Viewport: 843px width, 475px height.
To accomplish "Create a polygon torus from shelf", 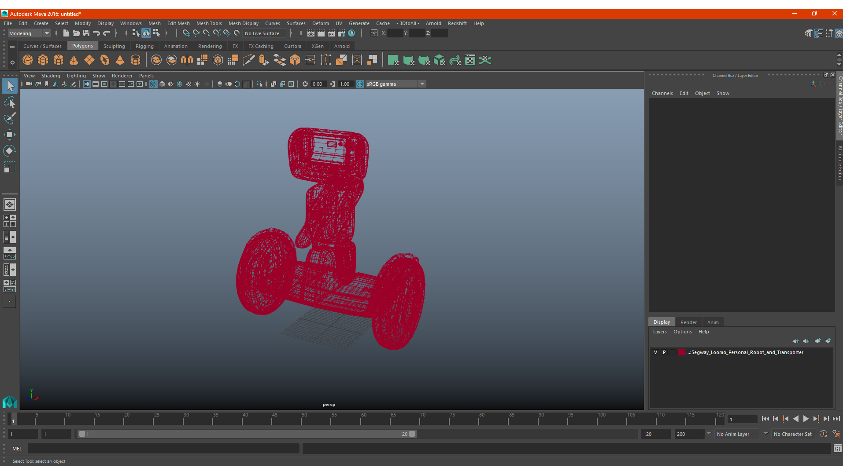I will pyautogui.click(x=105, y=60).
